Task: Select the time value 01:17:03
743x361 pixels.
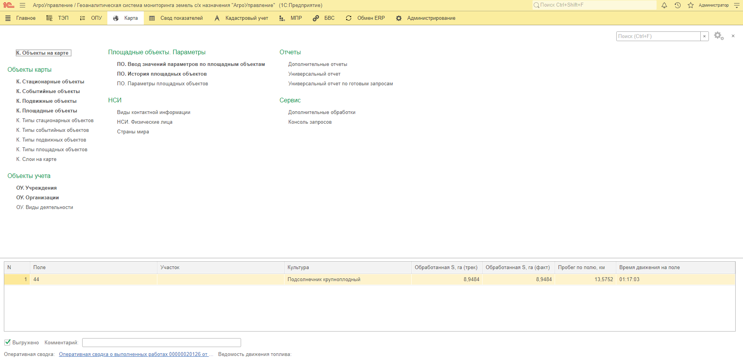Action: point(675,280)
